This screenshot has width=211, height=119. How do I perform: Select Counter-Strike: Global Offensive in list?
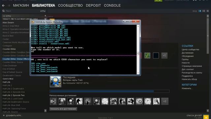click(x=16, y=59)
